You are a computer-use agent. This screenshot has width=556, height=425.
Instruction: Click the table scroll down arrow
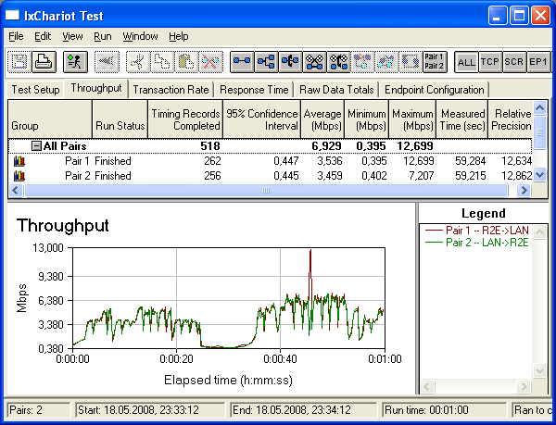pos(539,175)
